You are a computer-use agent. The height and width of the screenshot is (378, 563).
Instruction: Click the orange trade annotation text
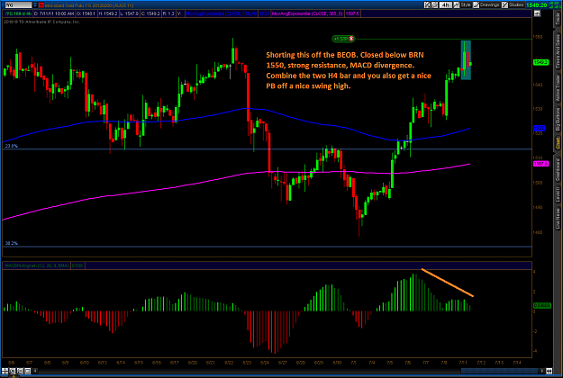[349, 70]
